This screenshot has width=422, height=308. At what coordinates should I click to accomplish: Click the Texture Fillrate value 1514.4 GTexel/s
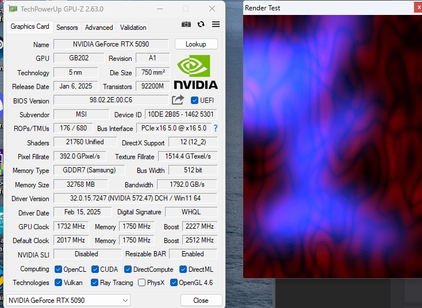(188, 156)
